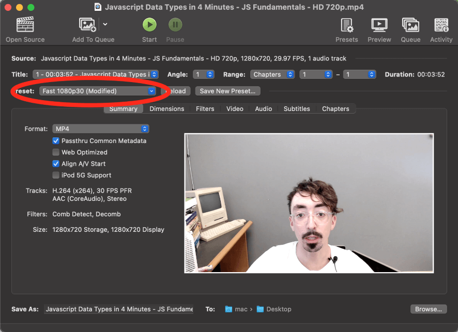This screenshot has height=332, width=458.
Task: Expand the Preset Fast 1080p30 dropdown
Action: [97, 91]
